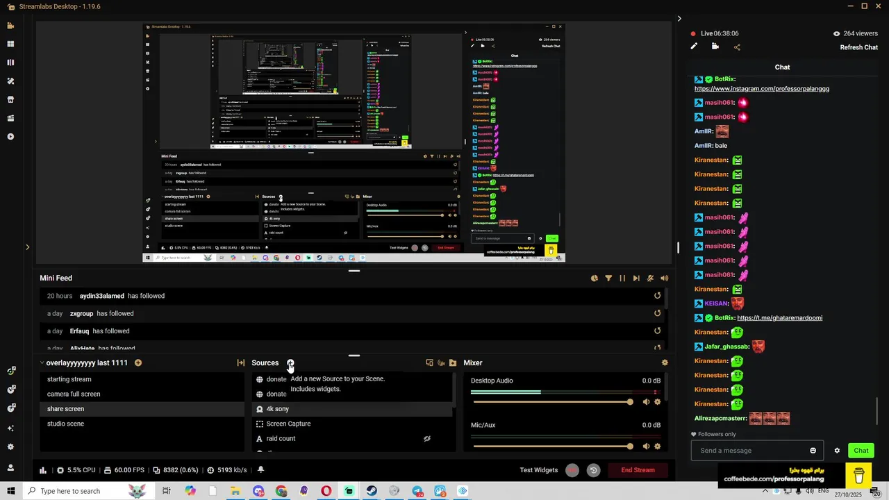Open Desktop Audio source settings gear
889x500 pixels.
coord(658,402)
